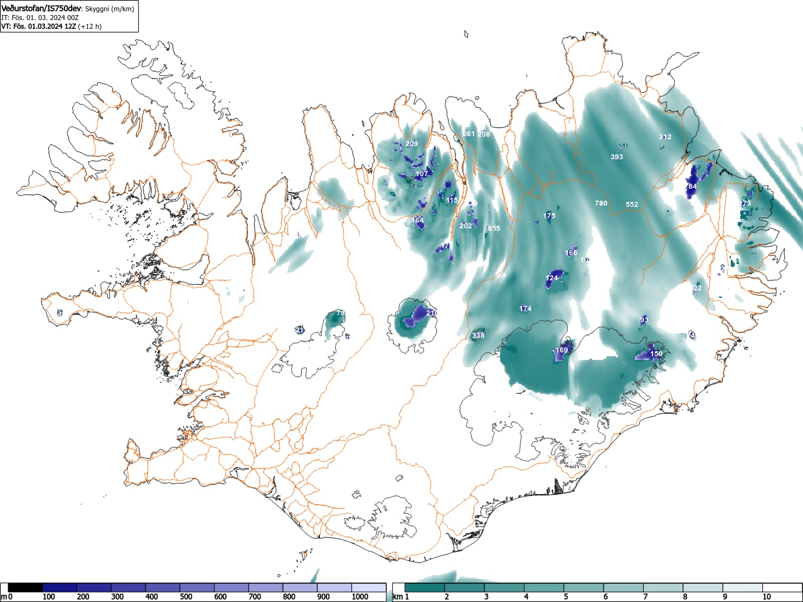This screenshot has width=803, height=602.
Task: Click the map value 312 in the northeast
Action: coord(665,137)
